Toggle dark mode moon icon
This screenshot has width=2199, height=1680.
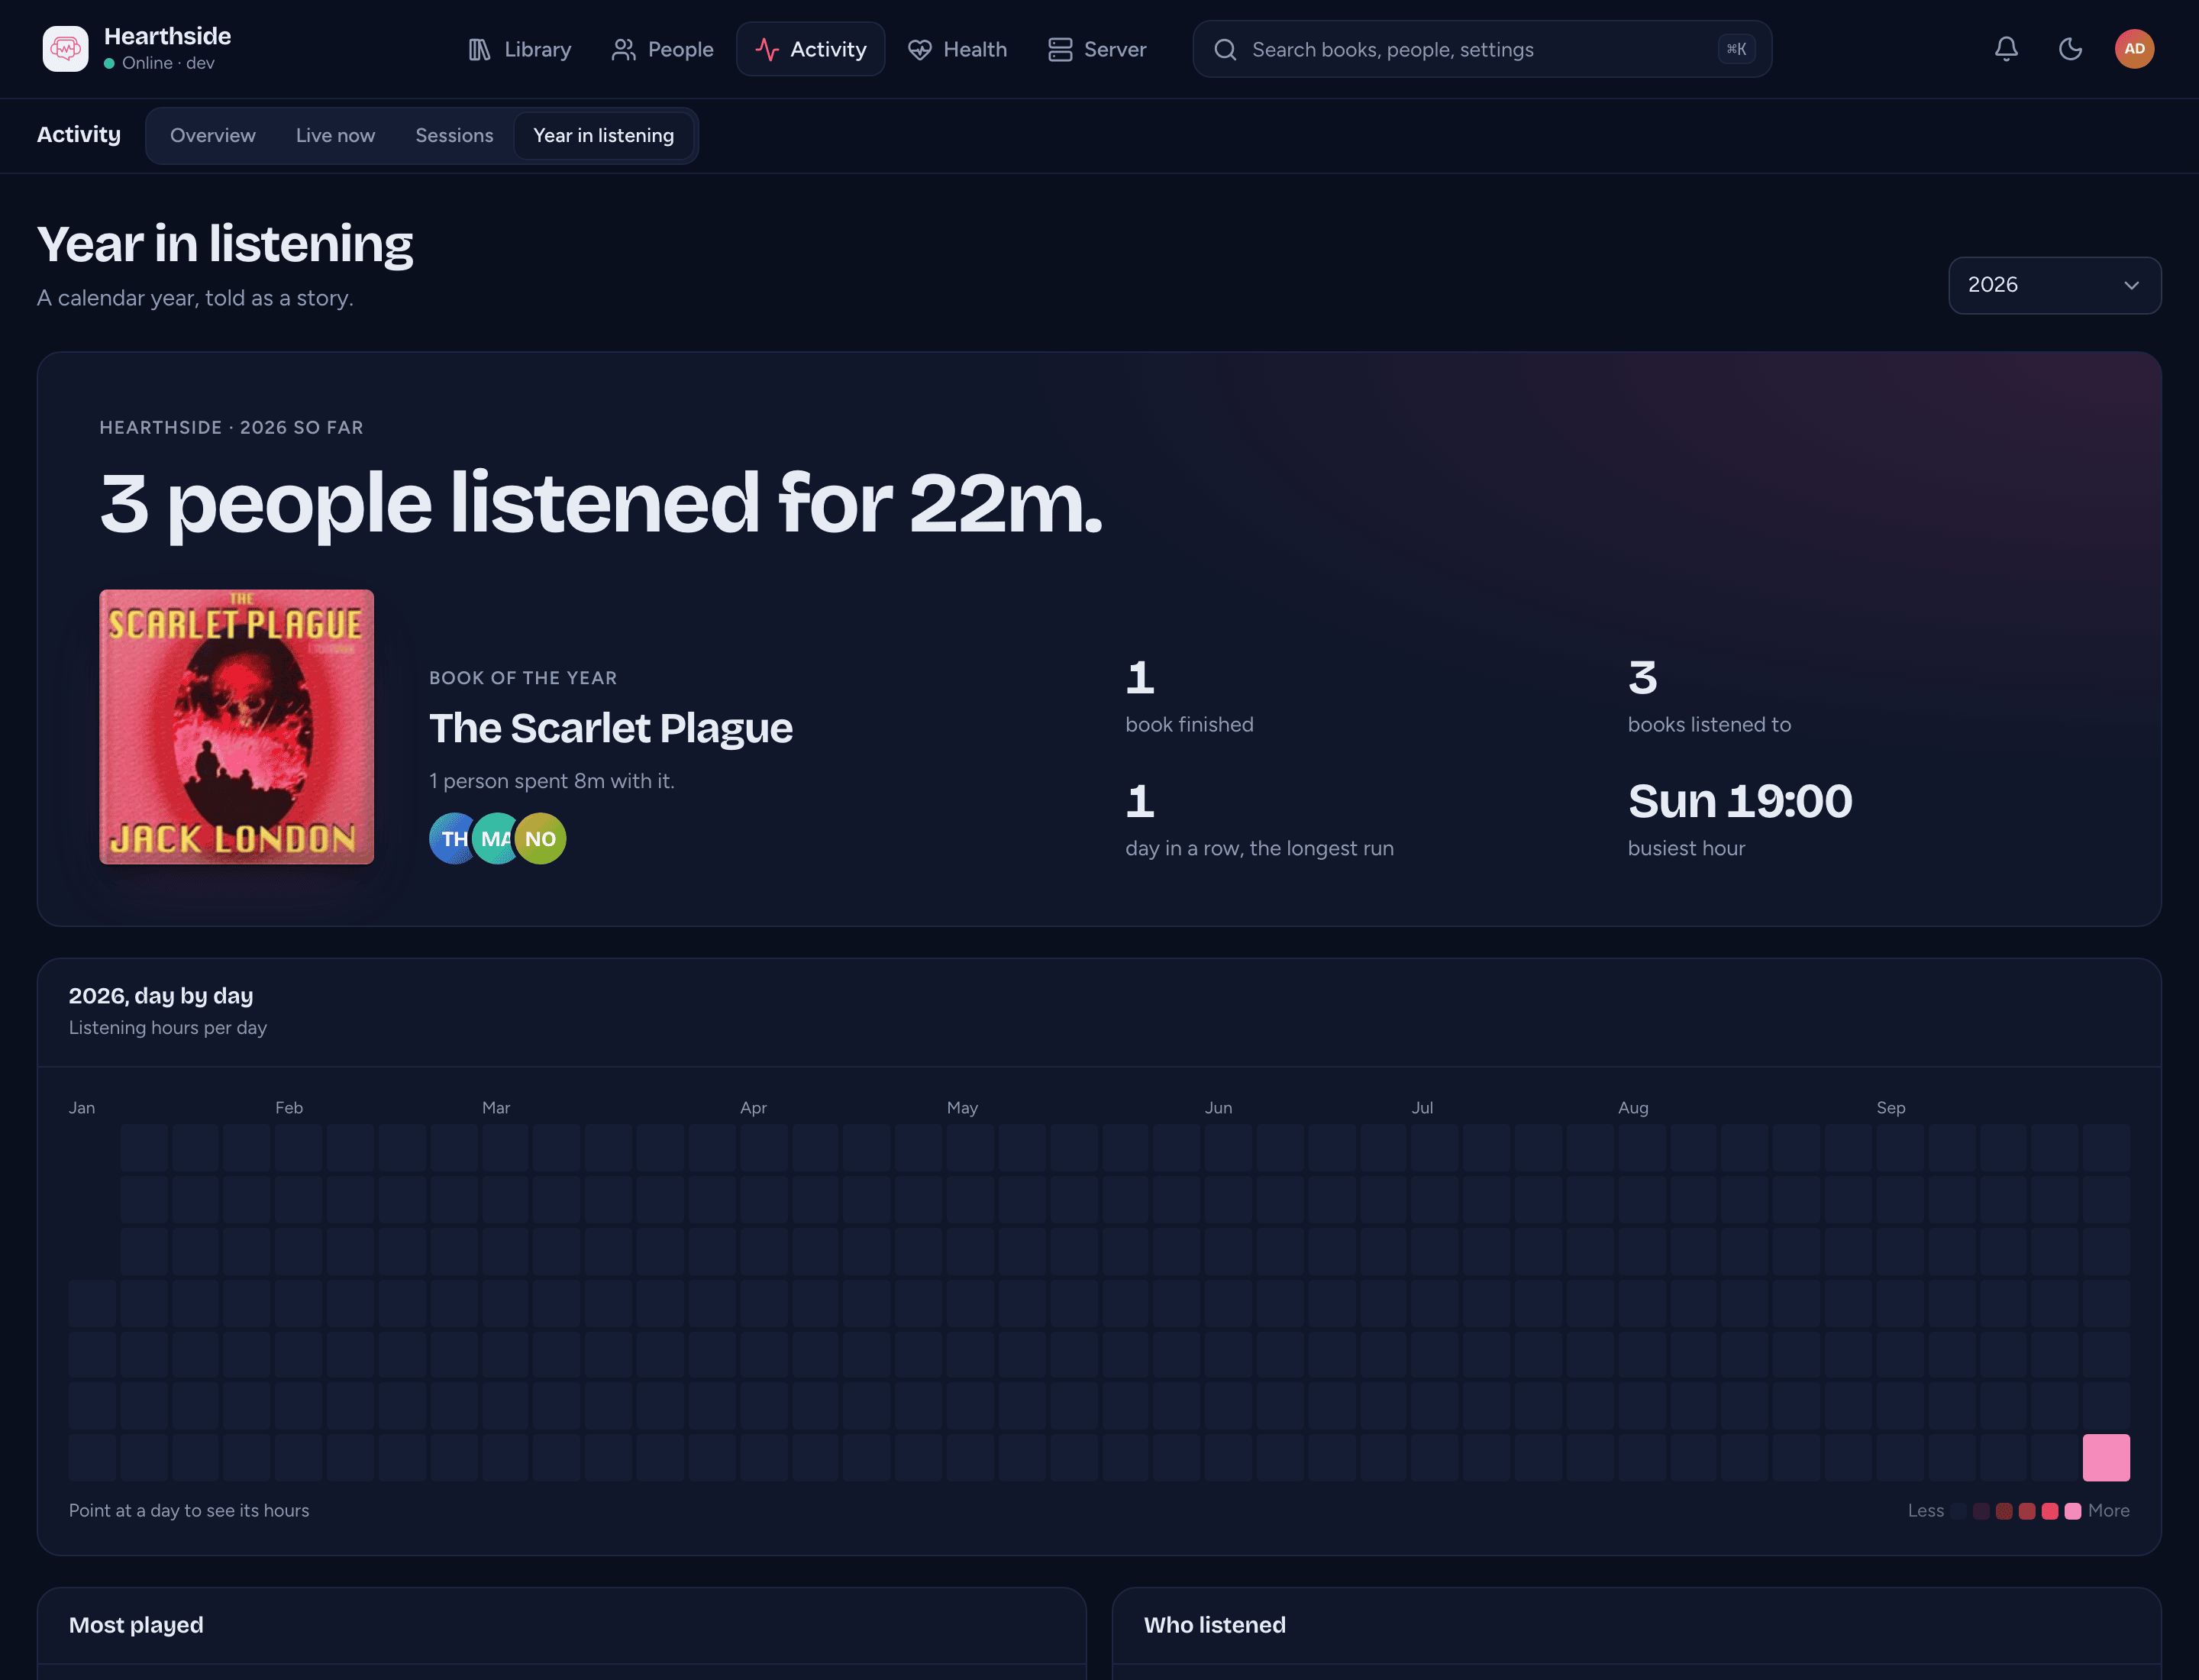(x=2070, y=49)
